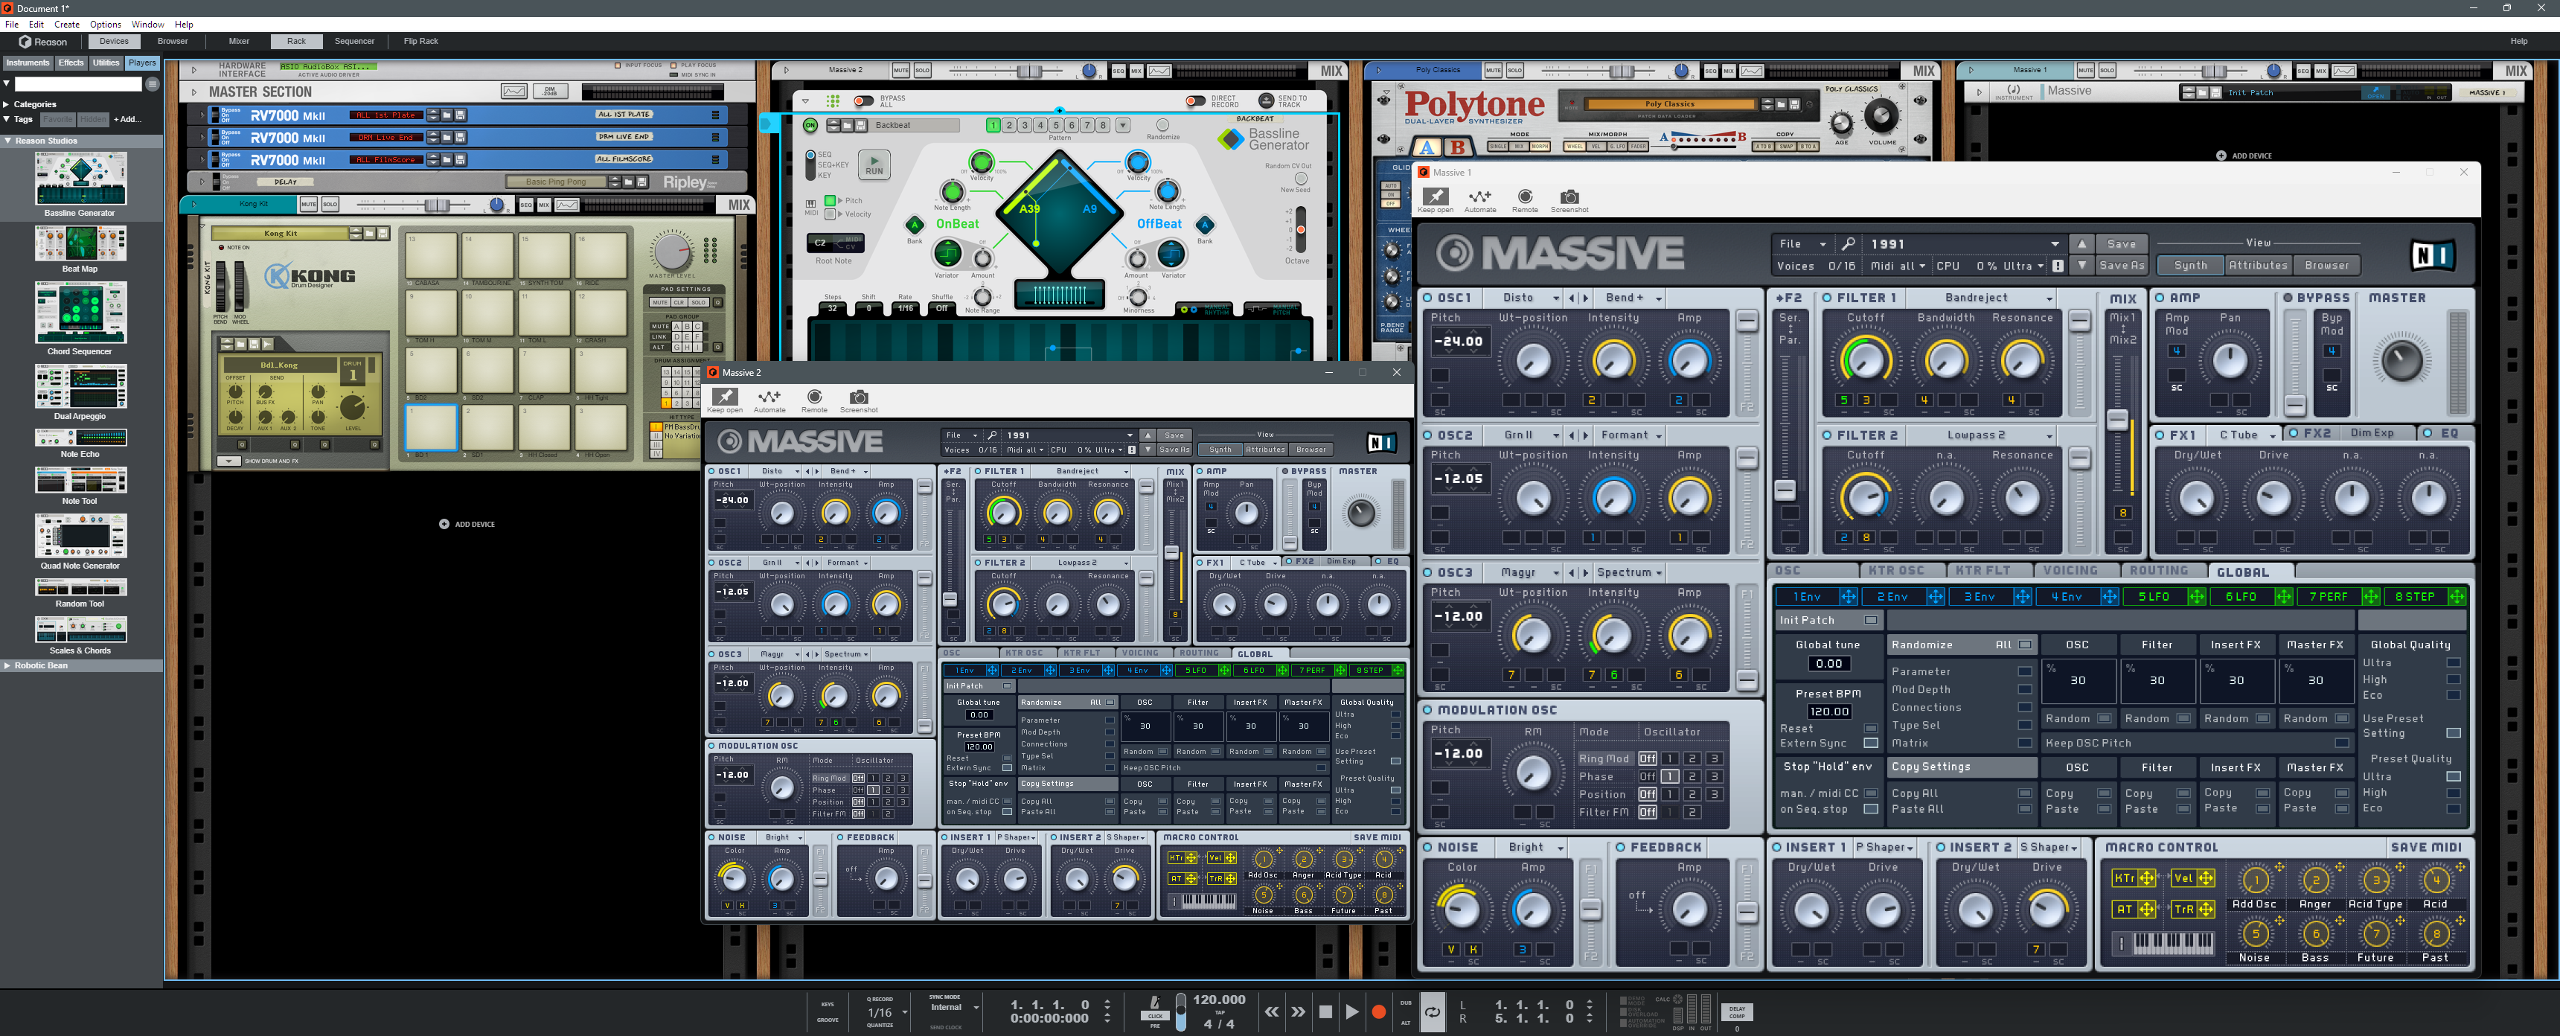Click Automate icon in Massive 2 window
2560x1036 pixels.
(769, 397)
